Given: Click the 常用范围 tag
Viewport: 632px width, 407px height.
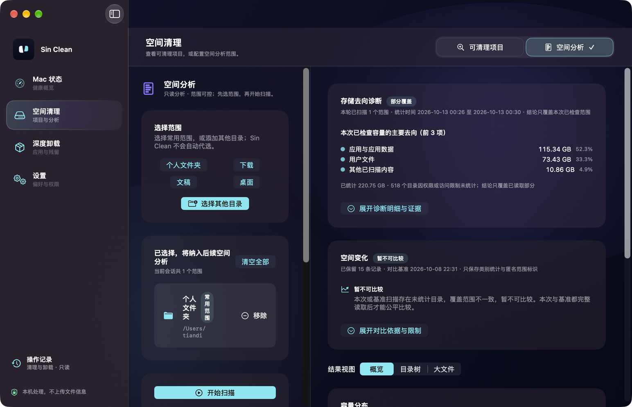Looking at the screenshot, I should click(207, 307).
